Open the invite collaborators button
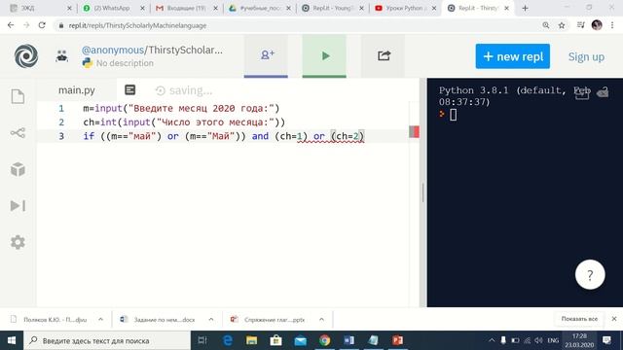This screenshot has height=350, width=623. pyautogui.click(x=266, y=55)
